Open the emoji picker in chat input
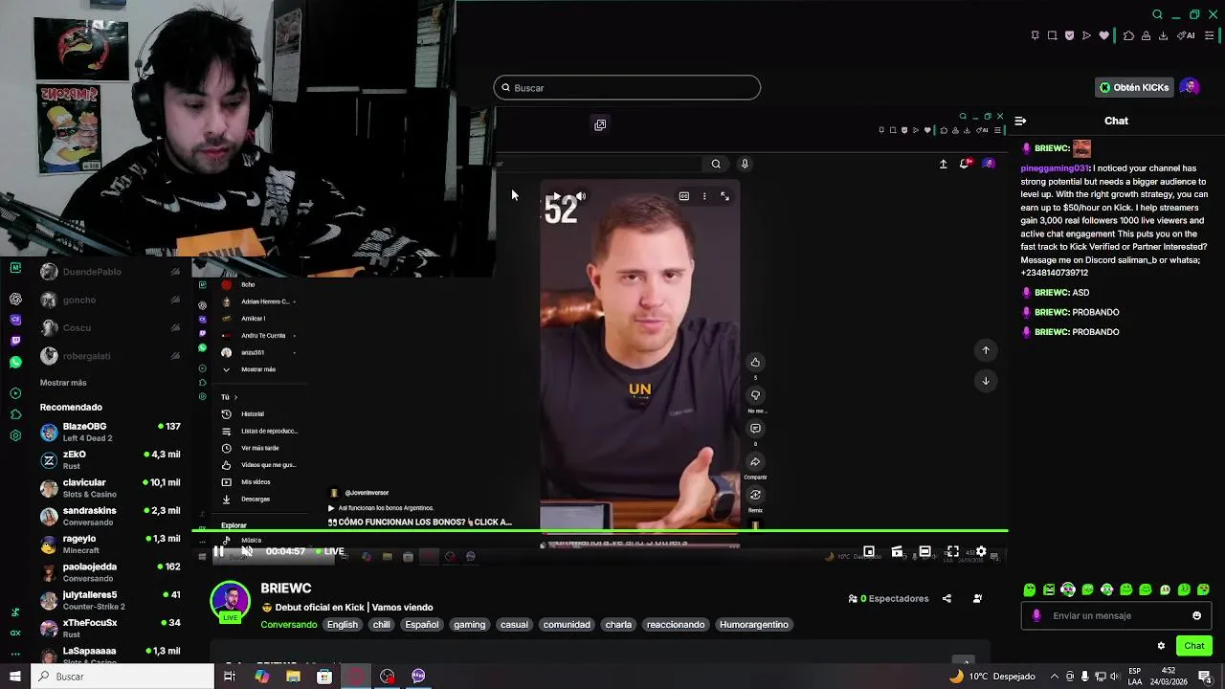 click(1196, 615)
